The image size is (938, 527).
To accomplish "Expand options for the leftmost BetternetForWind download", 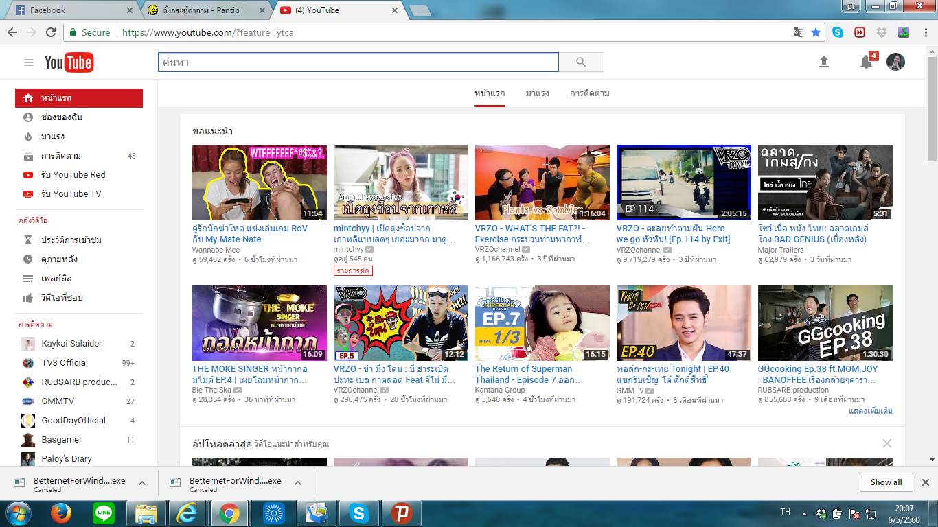I will pos(142,483).
